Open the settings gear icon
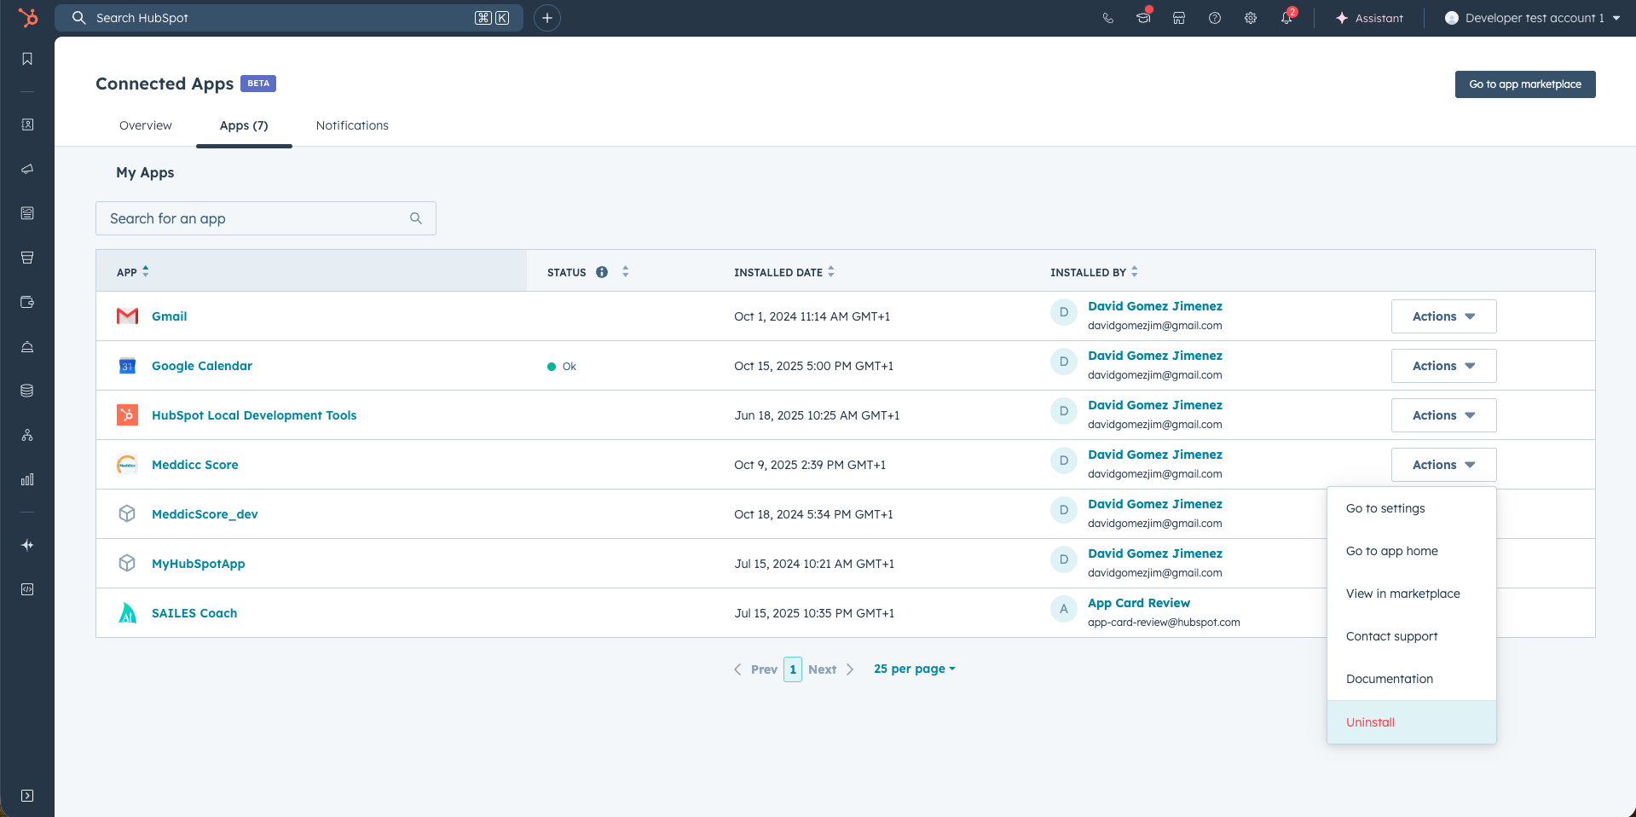 pyautogui.click(x=1250, y=18)
